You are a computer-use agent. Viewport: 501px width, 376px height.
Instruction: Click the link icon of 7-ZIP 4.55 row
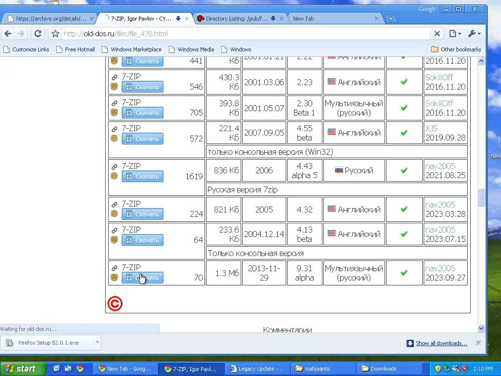114,129
